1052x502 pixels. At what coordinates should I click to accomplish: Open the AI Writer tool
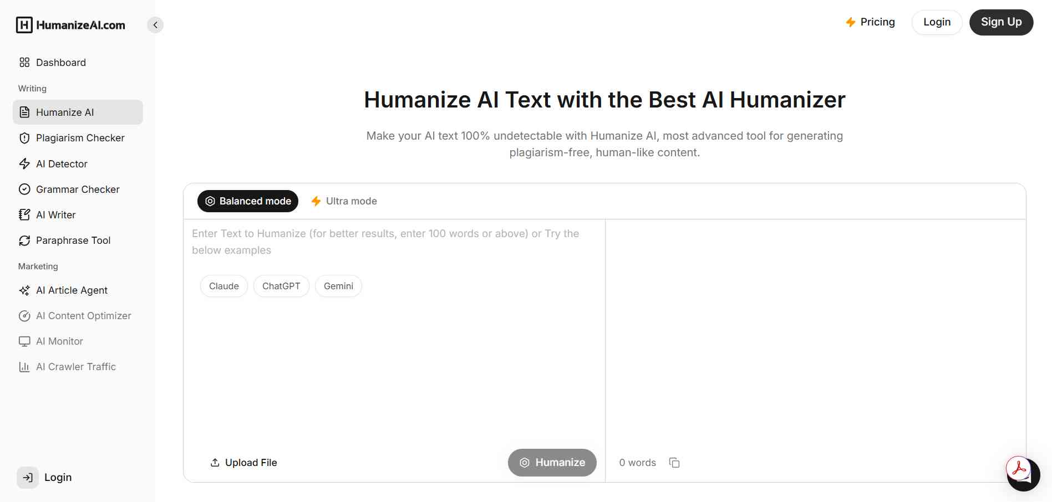pyautogui.click(x=55, y=214)
